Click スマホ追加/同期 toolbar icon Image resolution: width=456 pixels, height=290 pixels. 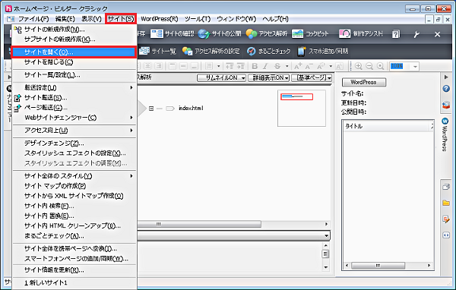tap(322, 52)
